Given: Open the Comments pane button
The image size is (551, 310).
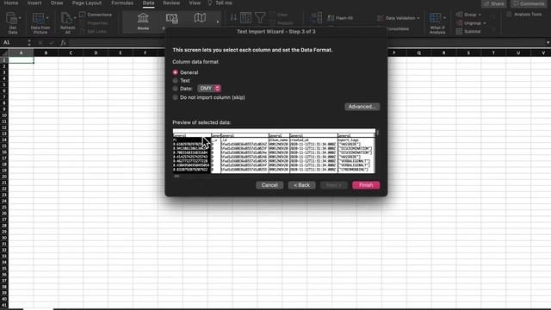Looking at the screenshot, I should [x=529, y=3].
